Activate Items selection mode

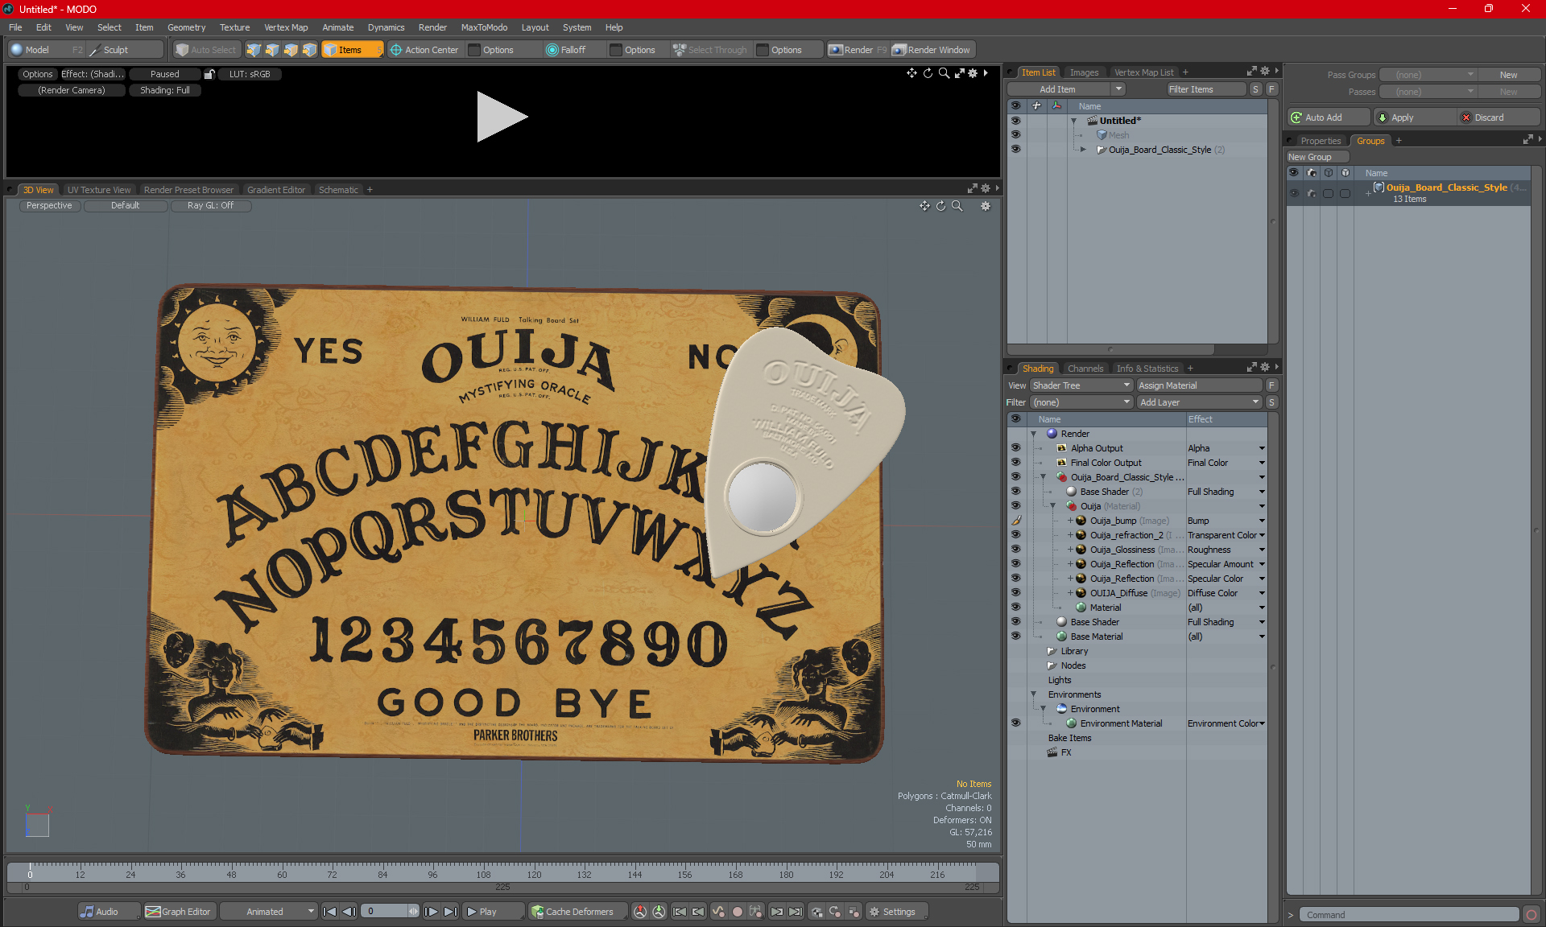tap(352, 50)
